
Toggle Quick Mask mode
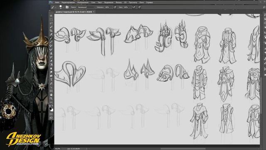[x=51, y=114]
